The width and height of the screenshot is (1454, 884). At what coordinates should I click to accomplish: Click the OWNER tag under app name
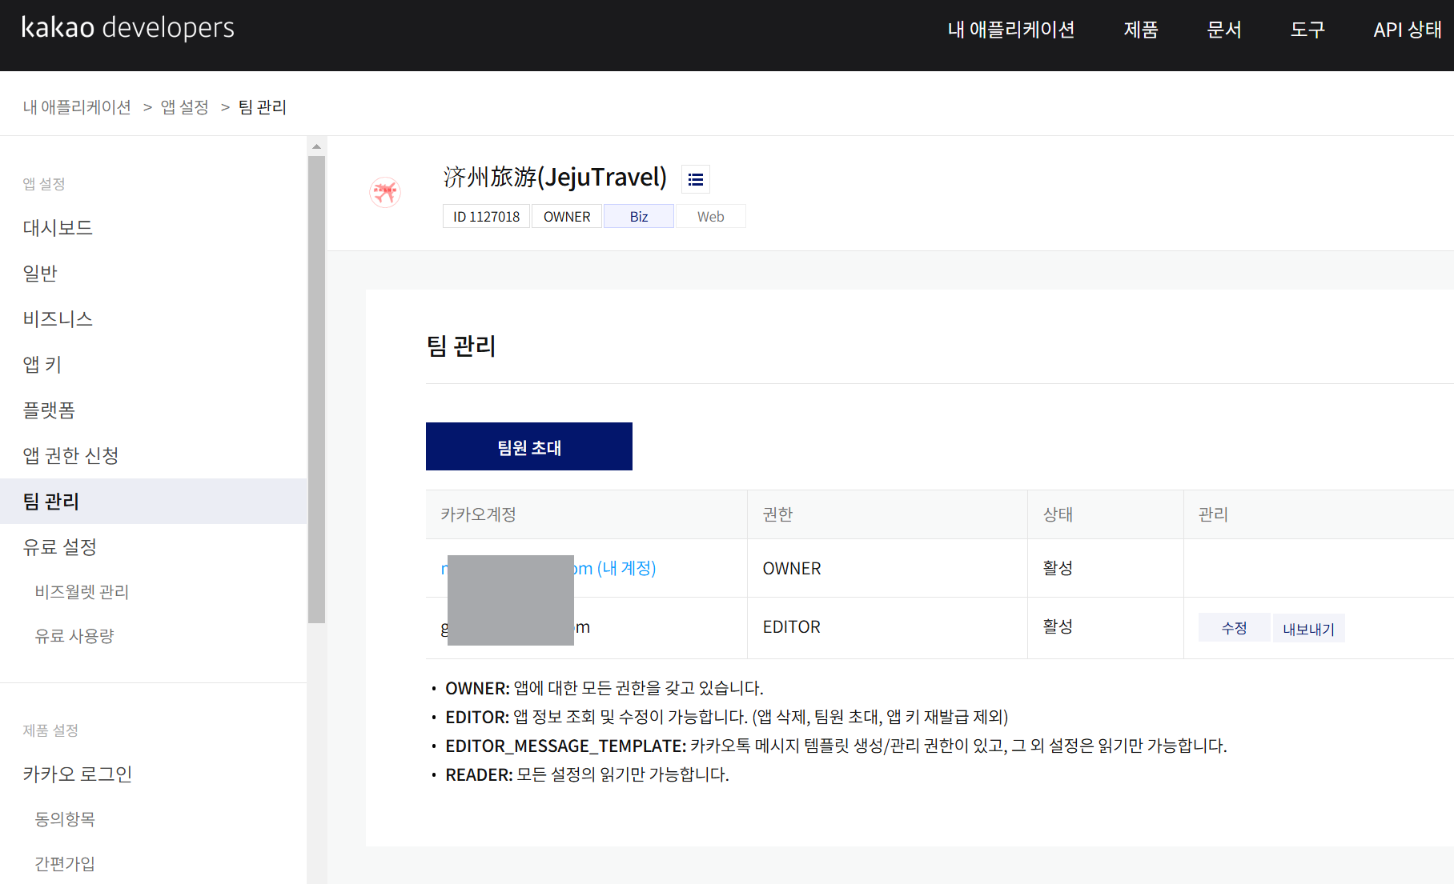[x=567, y=217]
